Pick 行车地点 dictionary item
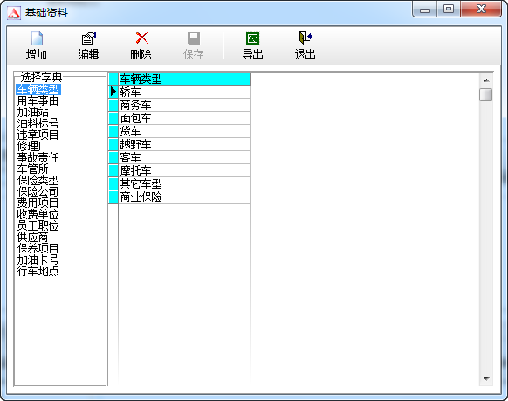 point(38,271)
